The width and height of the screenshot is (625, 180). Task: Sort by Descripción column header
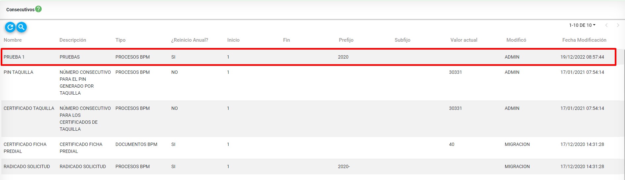(73, 40)
